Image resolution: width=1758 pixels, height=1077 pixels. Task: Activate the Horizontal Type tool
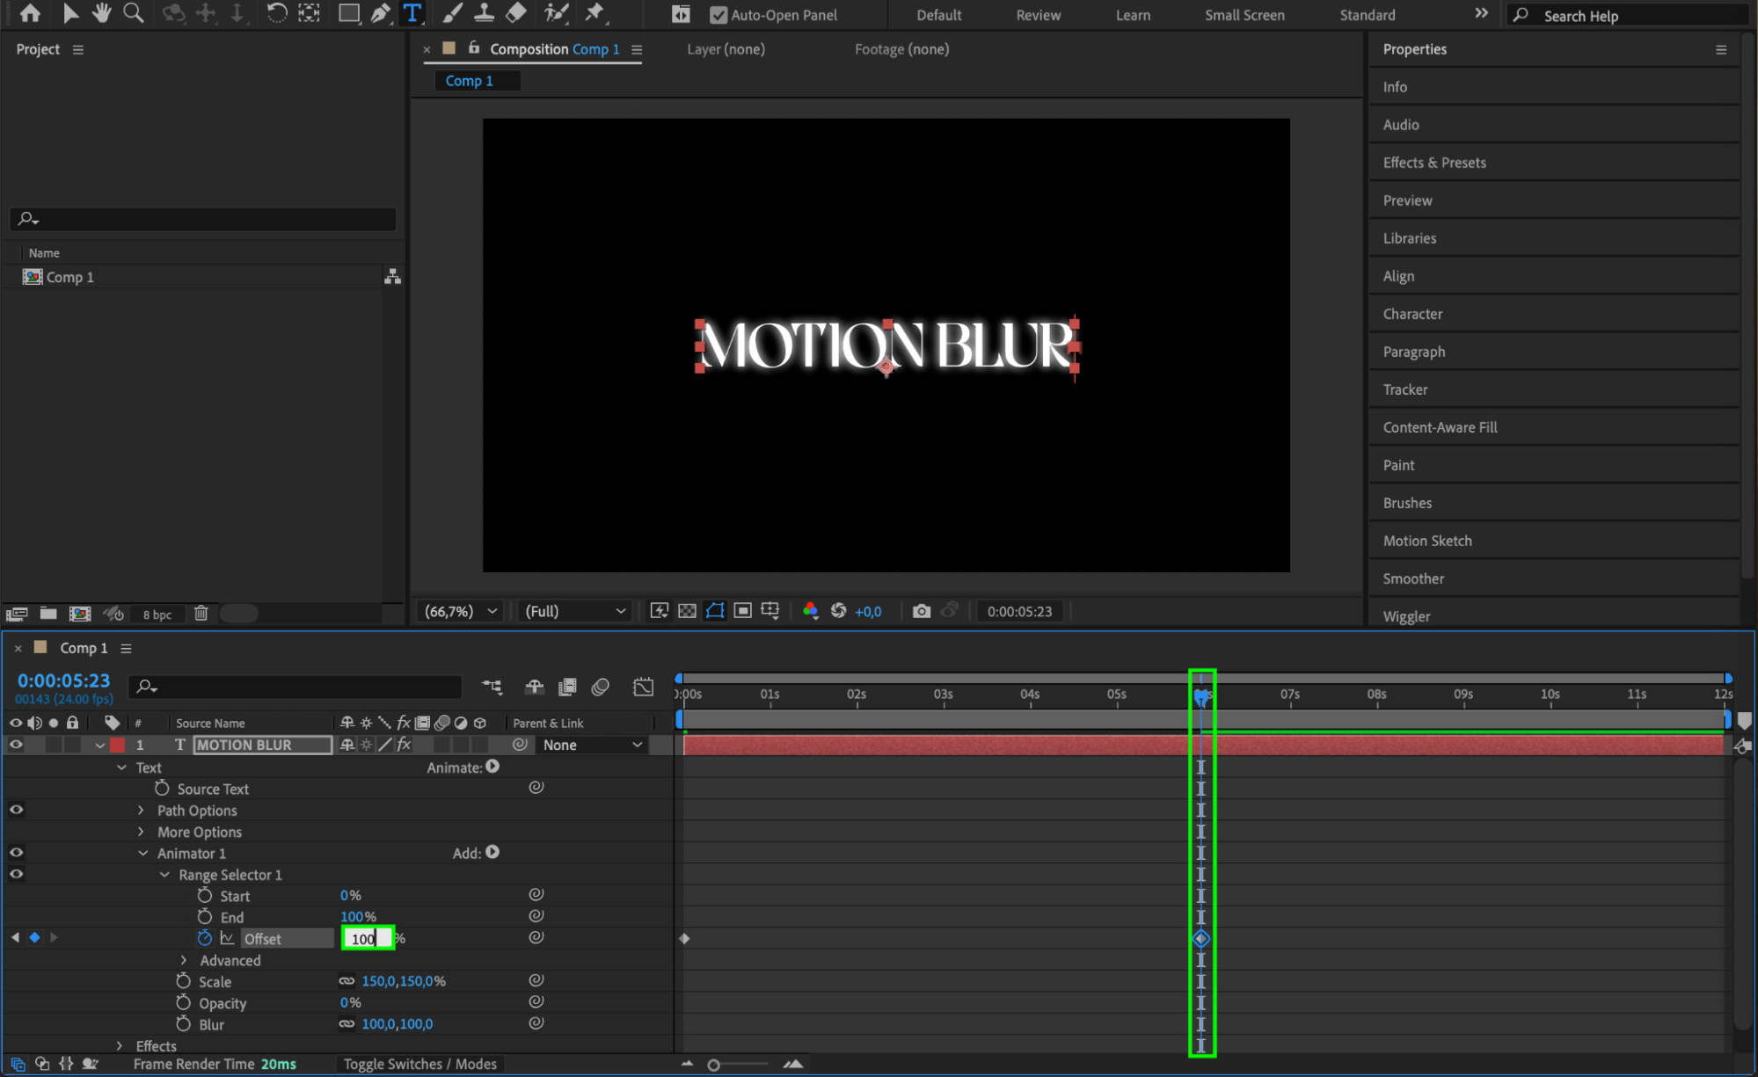click(412, 13)
